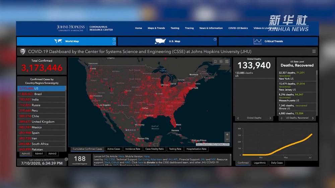
Task: Click the Johns Hopkins University logo
Action: click(x=71, y=28)
